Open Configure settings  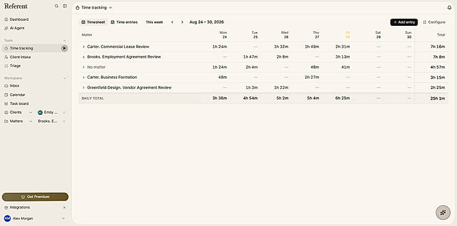434,22
